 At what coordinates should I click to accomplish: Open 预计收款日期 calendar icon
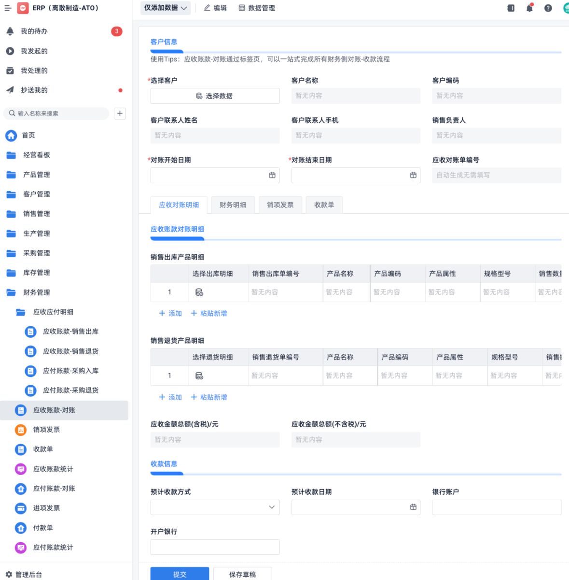pos(413,507)
